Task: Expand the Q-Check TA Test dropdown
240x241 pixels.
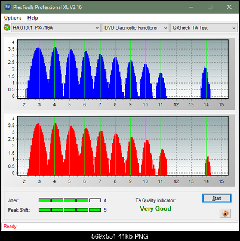Action: (x=204, y=28)
